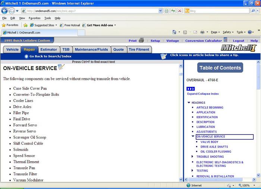Open ARTICLE BEGINNING in contents
261x189 pixels.
click(x=210, y=107)
